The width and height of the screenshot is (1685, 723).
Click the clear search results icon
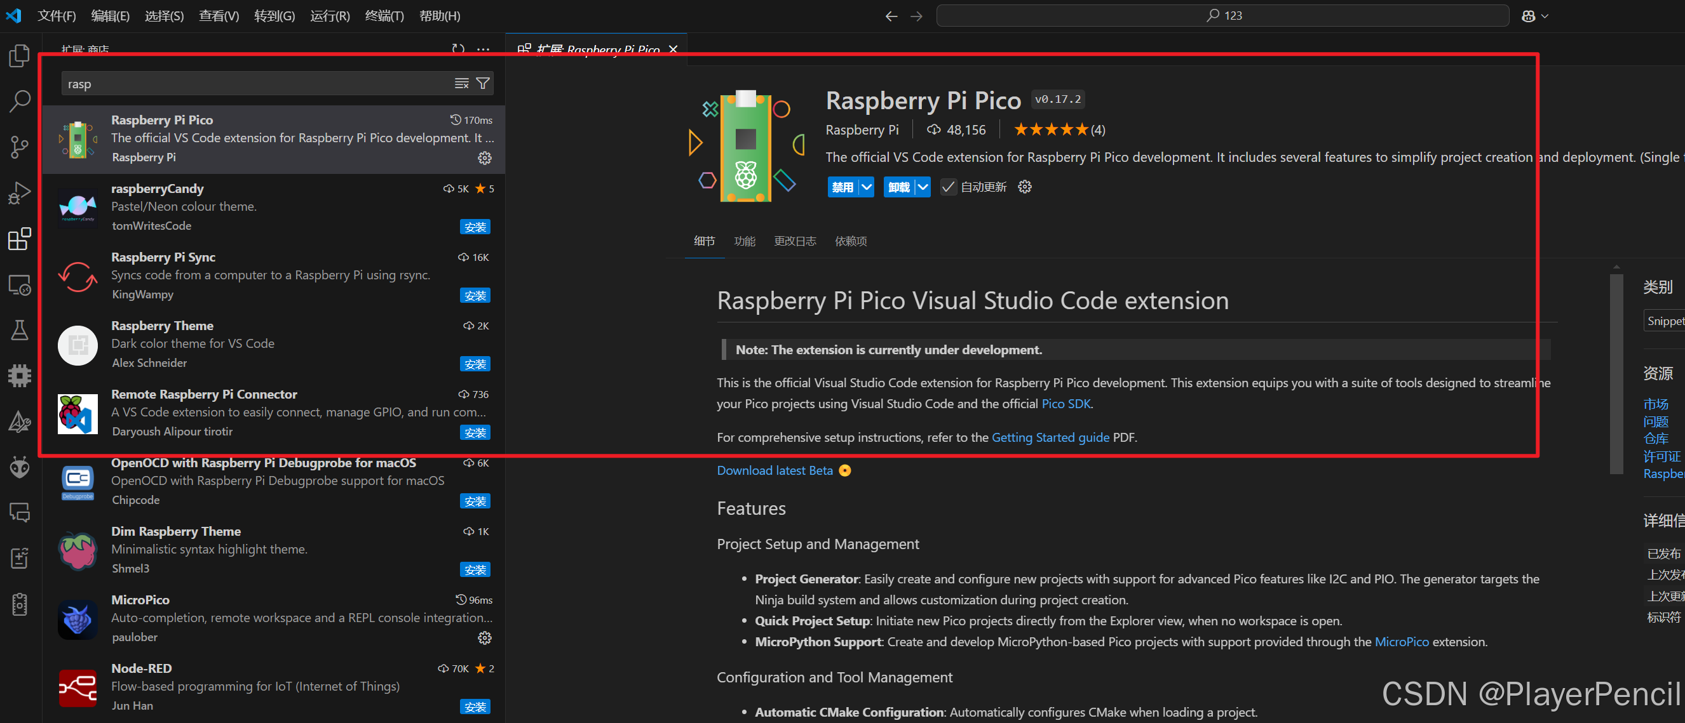[x=462, y=84]
